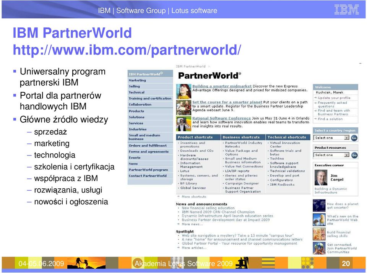Open Global Services shortcut
This screenshot has width=367, height=273.
(193, 188)
